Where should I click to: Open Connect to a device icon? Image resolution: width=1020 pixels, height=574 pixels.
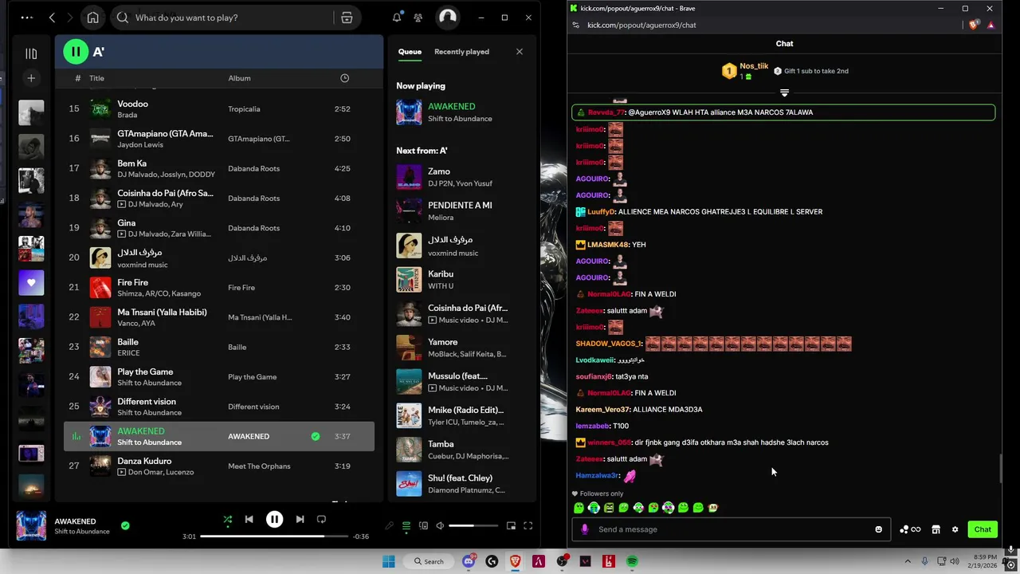click(x=423, y=525)
